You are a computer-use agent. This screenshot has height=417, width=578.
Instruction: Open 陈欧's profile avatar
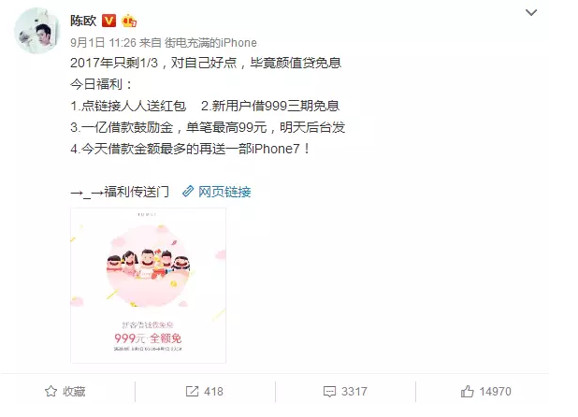pyautogui.click(x=36, y=31)
